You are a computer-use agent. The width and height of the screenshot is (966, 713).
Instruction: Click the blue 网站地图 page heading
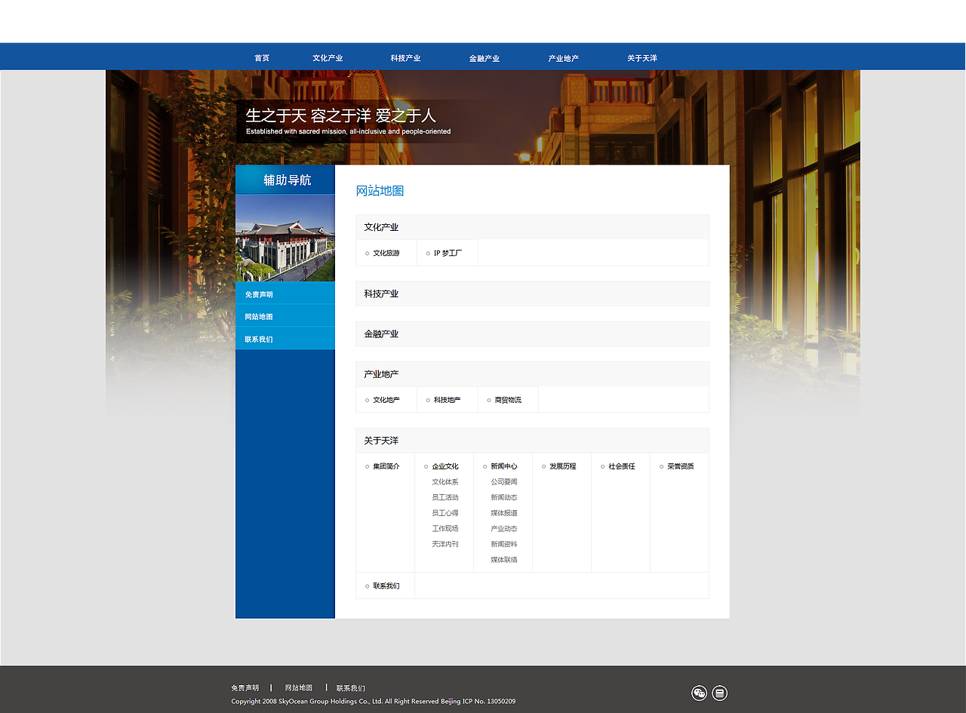tap(380, 191)
